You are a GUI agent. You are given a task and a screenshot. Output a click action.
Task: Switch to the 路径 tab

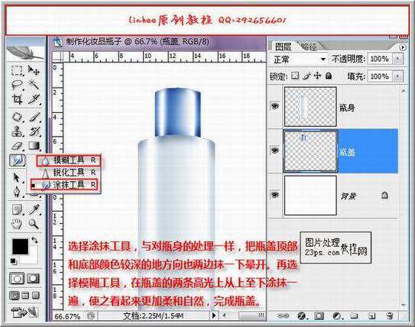click(309, 47)
